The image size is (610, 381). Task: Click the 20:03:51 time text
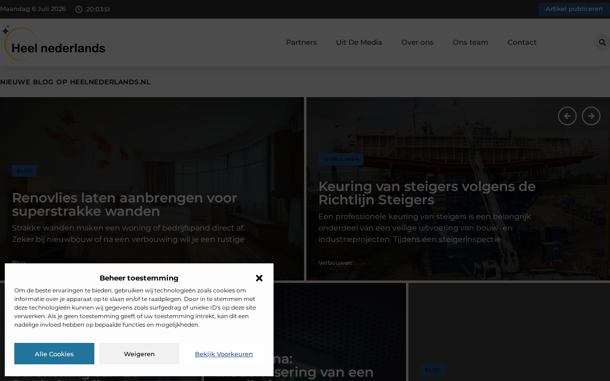tap(98, 9)
